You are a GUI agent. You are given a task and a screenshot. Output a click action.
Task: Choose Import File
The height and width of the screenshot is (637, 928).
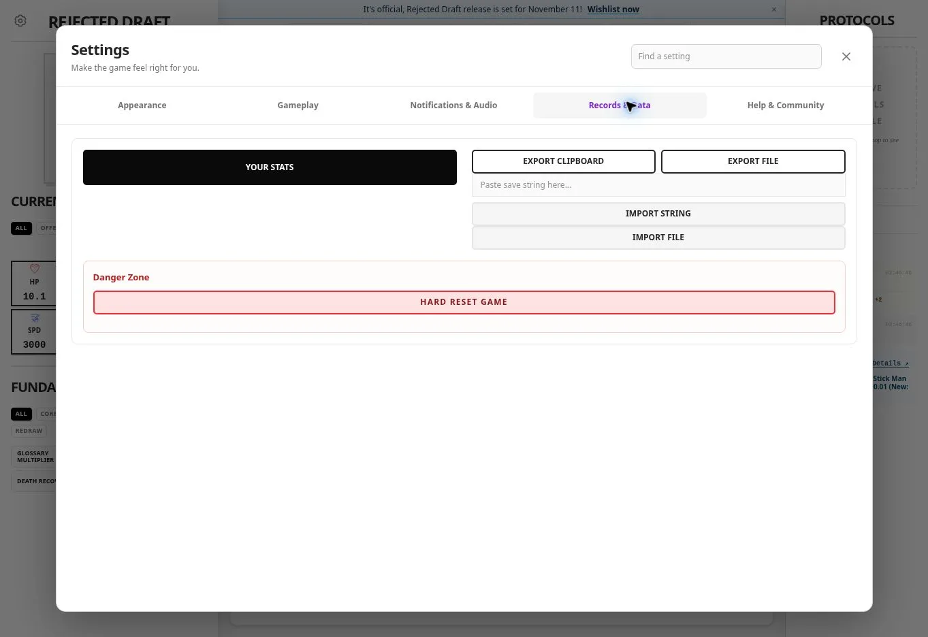tap(658, 238)
